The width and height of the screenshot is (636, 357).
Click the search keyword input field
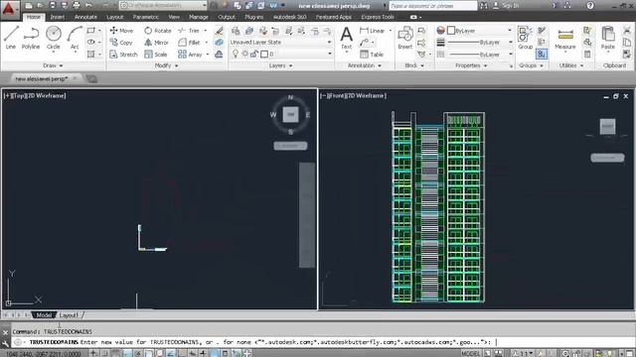[433, 6]
